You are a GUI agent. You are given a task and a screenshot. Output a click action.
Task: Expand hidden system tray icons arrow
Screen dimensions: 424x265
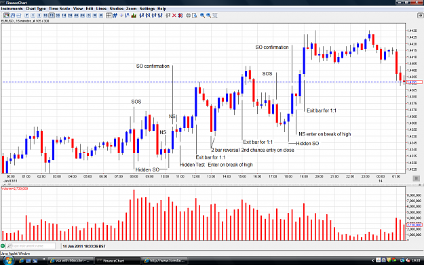[x=372, y=261]
